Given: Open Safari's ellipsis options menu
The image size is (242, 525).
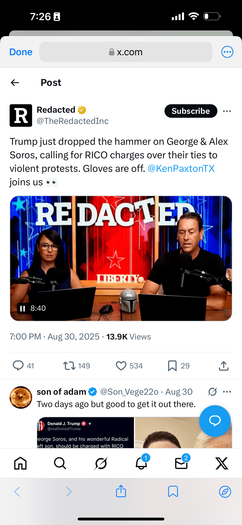Looking at the screenshot, I should [x=227, y=52].
